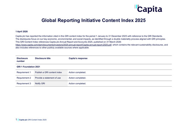Click 'Action completed.' in the Requirement 1 row
The width and height of the screenshot is (182, 129).
[77, 72]
